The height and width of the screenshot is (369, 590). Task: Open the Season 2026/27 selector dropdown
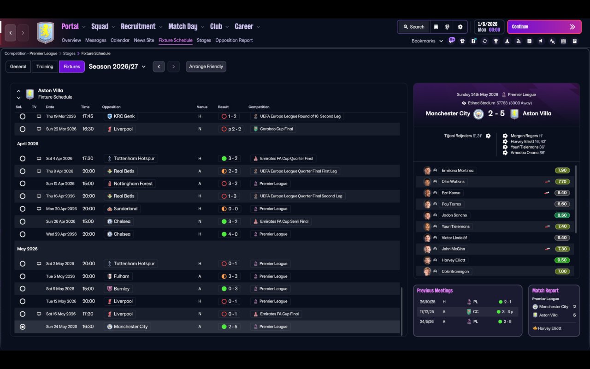point(117,66)
